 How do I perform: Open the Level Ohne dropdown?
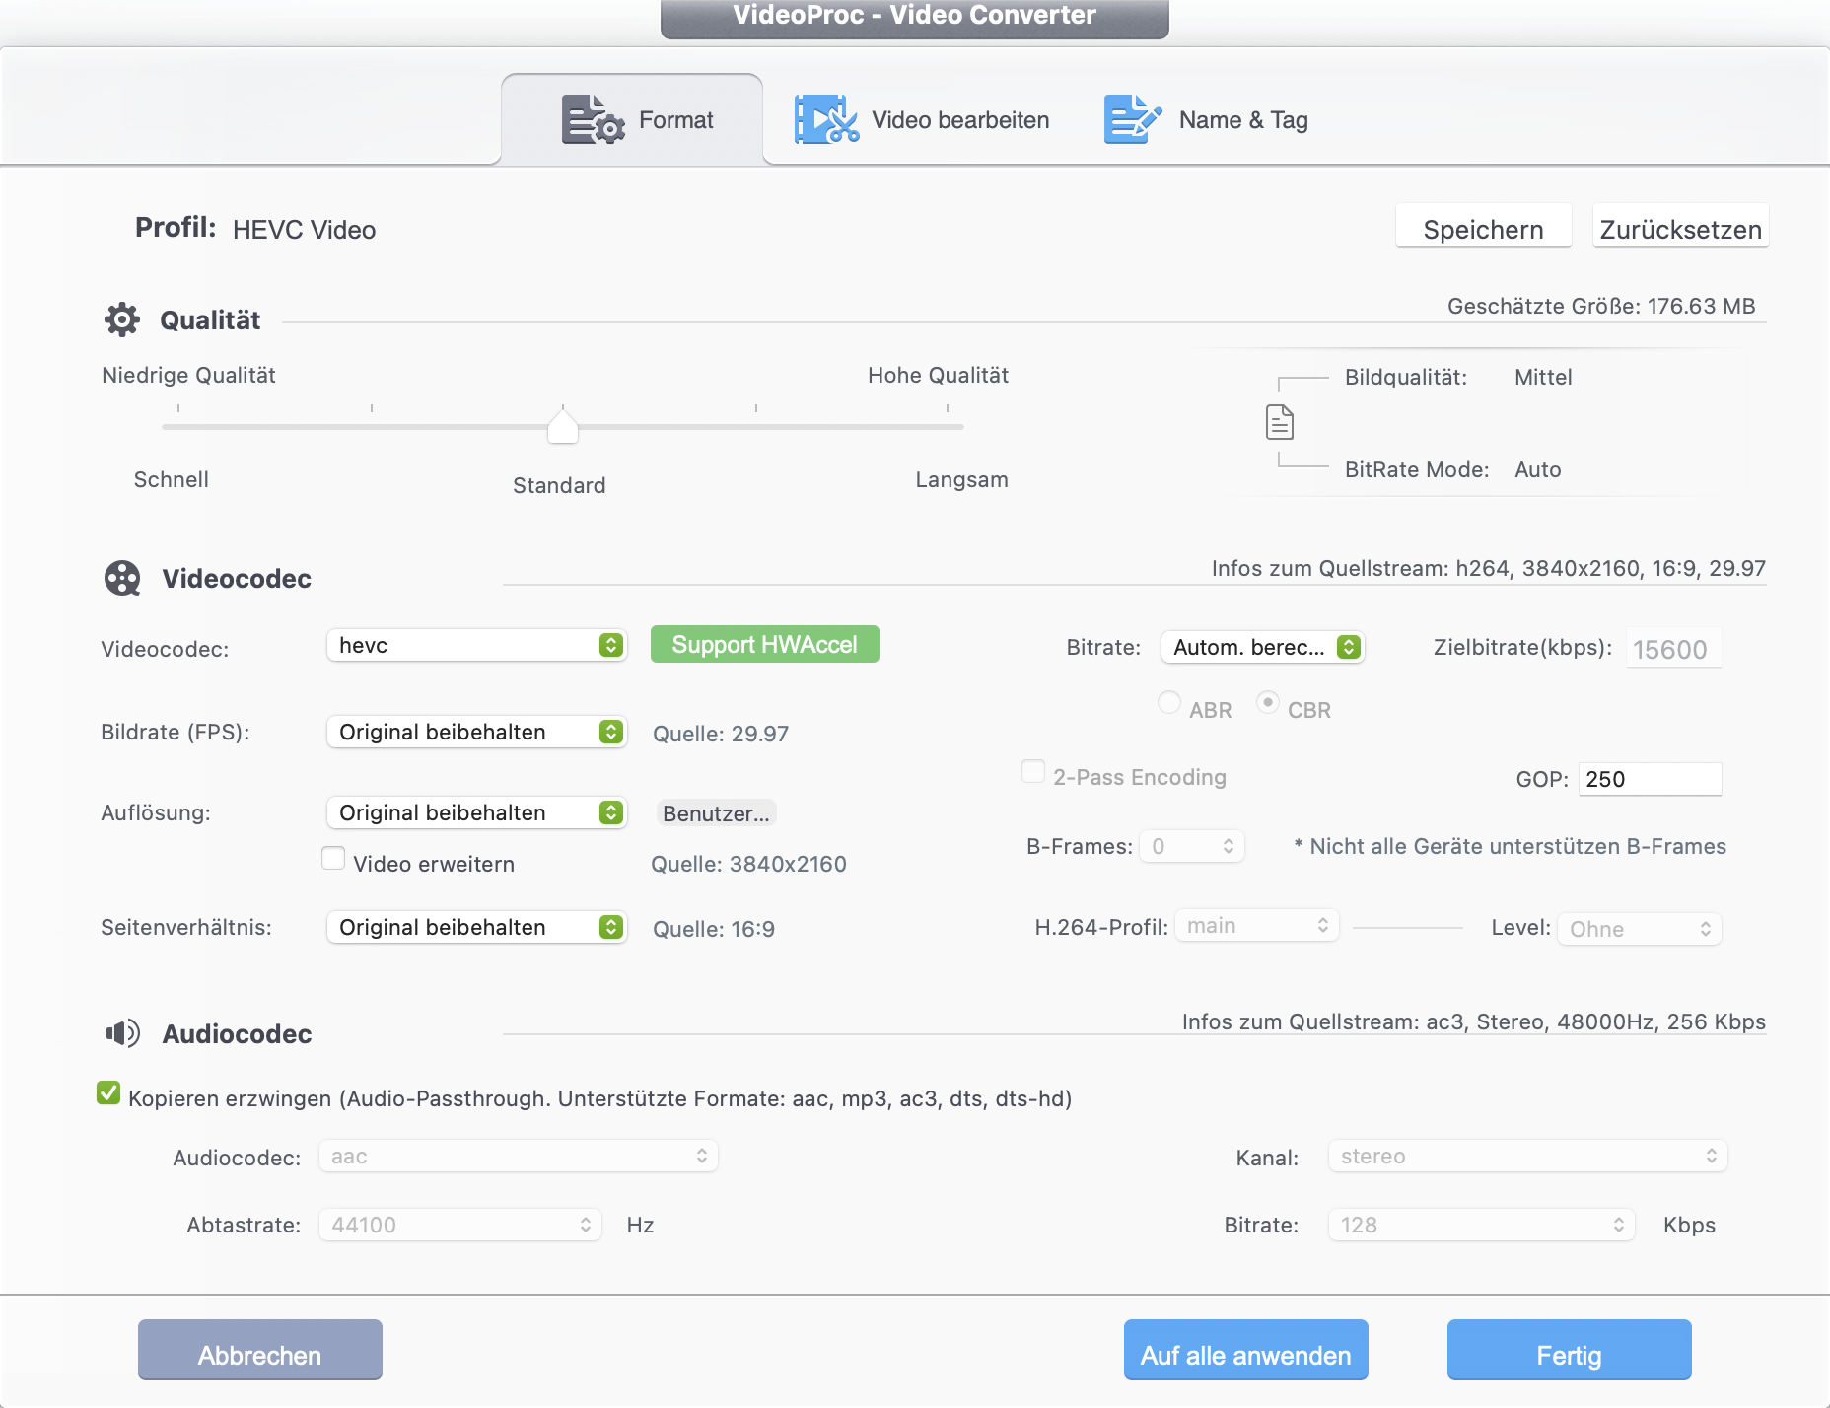pos(1640,929)
